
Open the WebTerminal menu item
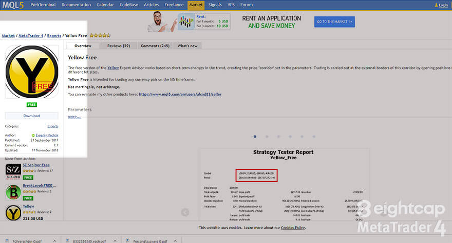[43, 5]
